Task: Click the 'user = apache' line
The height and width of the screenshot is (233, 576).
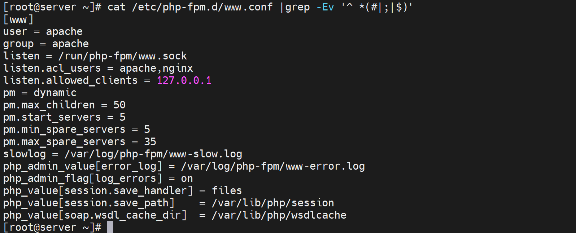Action: click(x=43, y=32)
